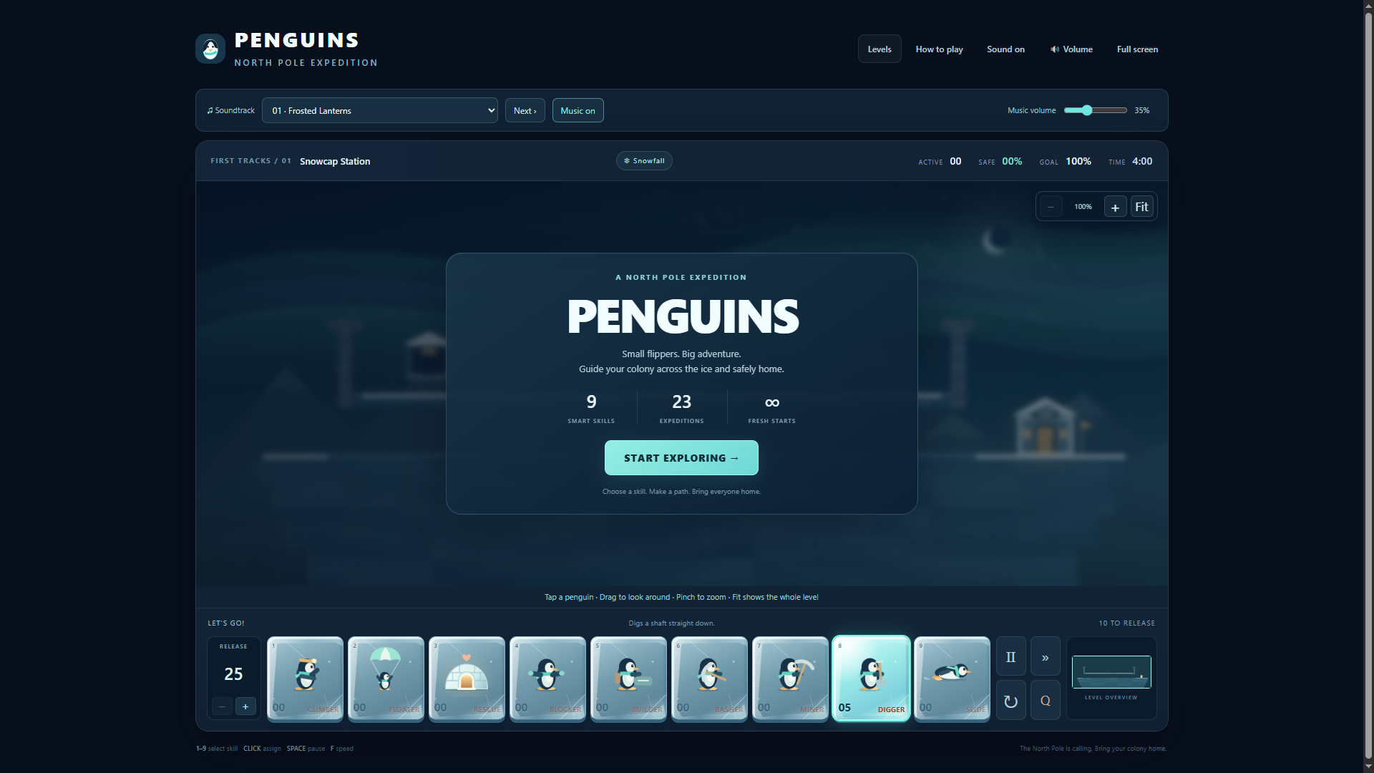Click the Snowcap Station level title
Screen dimensions: 1374x773
point(335,162)
